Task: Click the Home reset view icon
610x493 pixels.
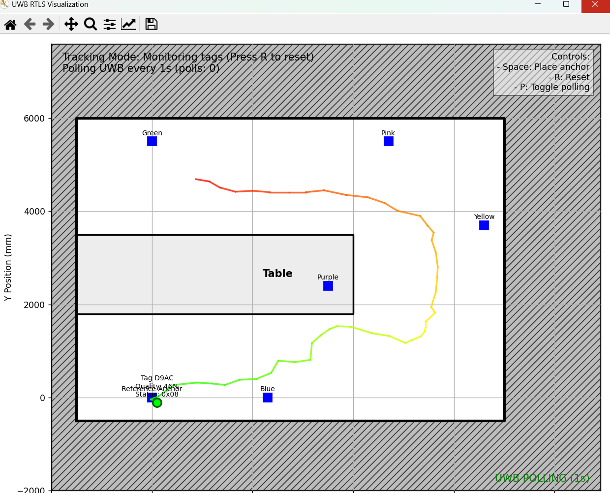Action: point(10,24)
